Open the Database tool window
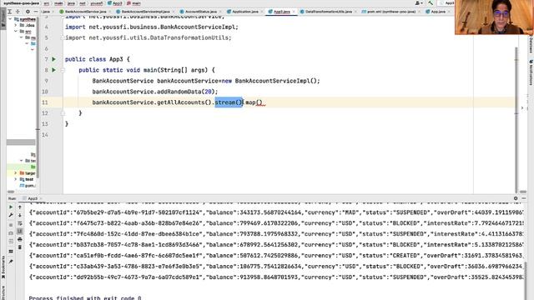Screen dimensions: 534x300 coord(531,44)
